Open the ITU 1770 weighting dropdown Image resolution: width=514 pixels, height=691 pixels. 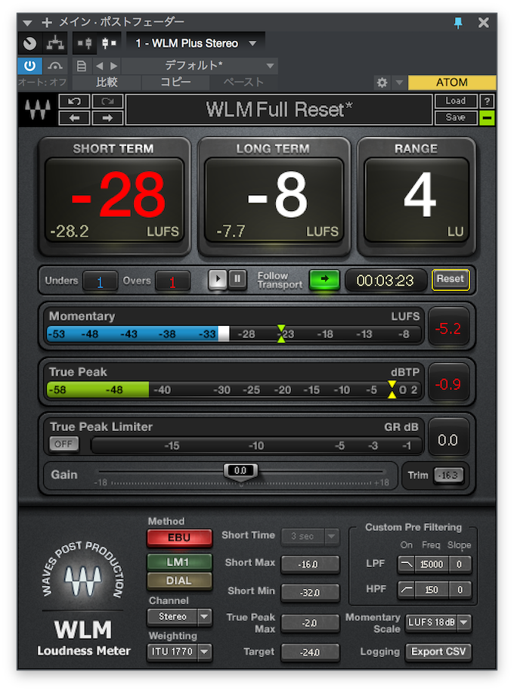[179, 652]
